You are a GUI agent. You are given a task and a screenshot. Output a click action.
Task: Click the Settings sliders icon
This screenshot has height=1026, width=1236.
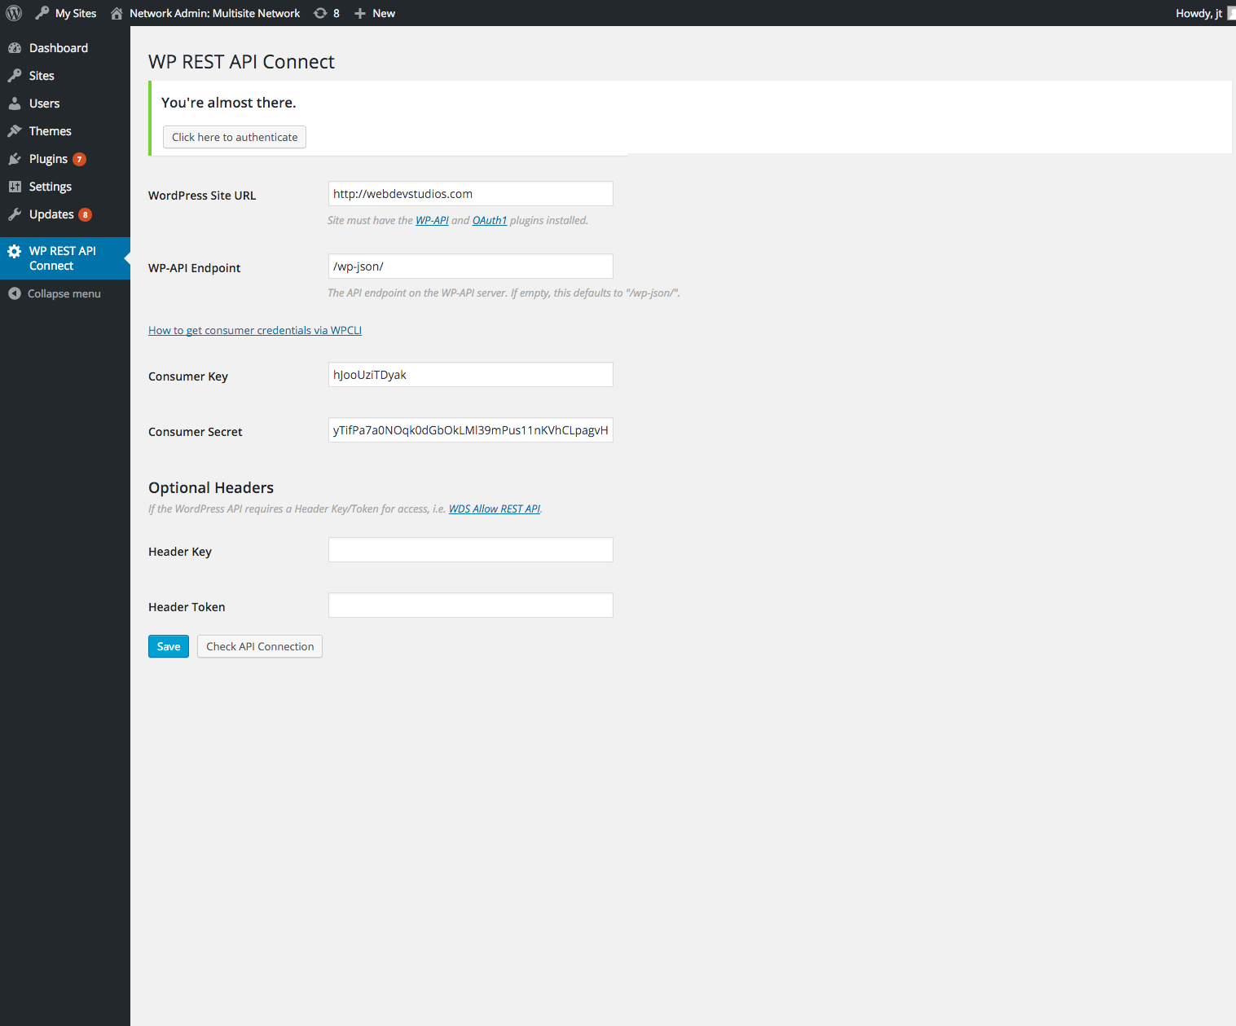click(15, 187)
